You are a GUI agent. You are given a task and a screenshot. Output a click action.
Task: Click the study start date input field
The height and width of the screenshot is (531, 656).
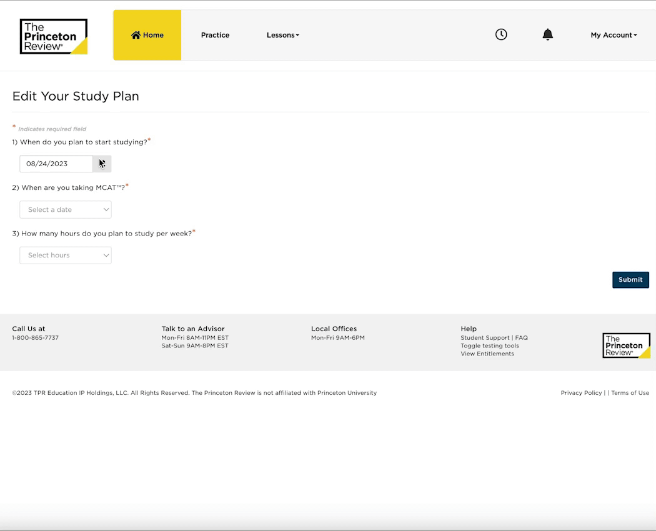pyautogui.click(x=56, y=164)
